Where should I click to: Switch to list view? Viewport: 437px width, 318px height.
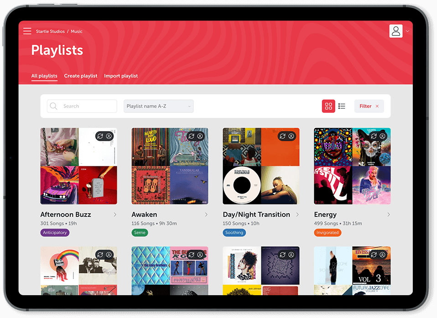click(342, 106)
